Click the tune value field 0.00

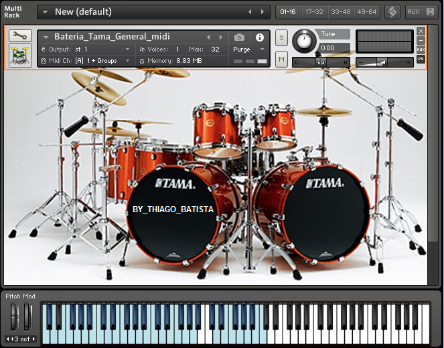click(334, 48)
